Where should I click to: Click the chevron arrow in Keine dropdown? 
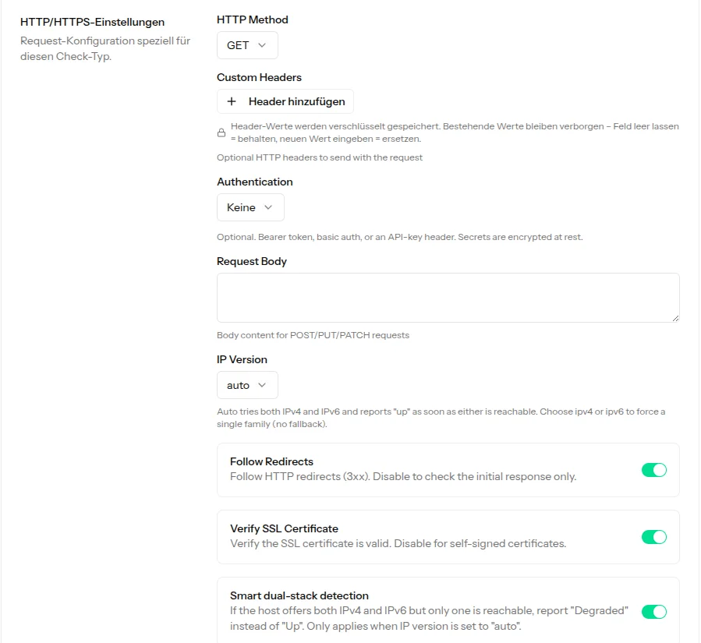[x=268, y=207]
